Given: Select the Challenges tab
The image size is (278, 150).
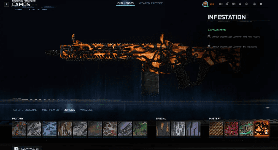Looking at the screenshot, I should pos(125,3).
